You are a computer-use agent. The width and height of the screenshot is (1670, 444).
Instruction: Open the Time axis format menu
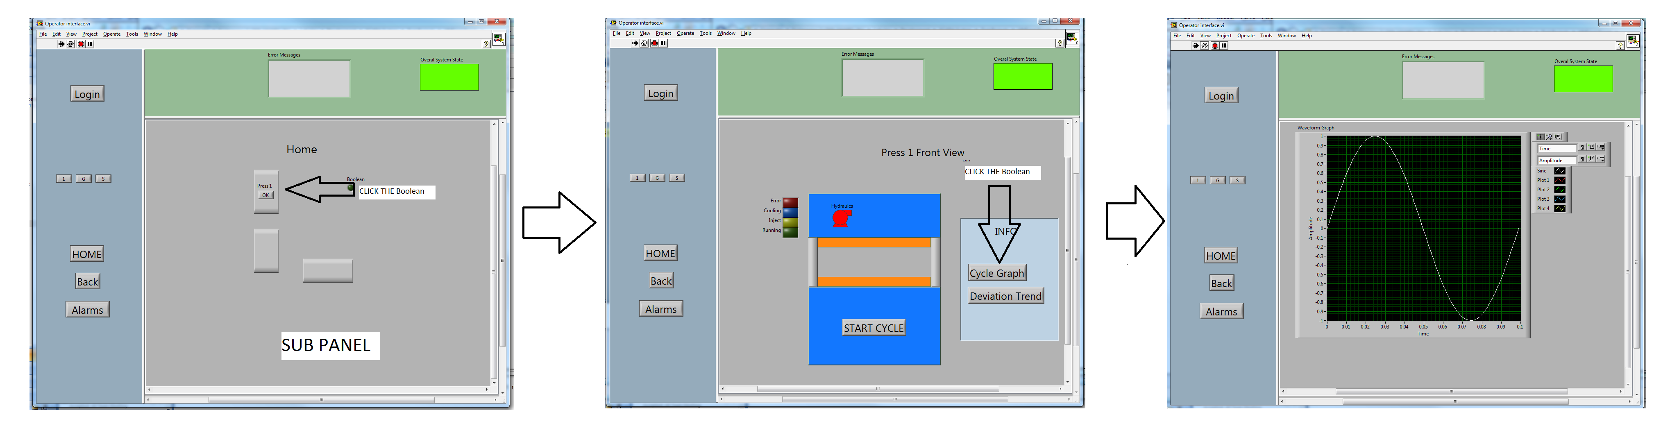click(x=1601, y=148)
